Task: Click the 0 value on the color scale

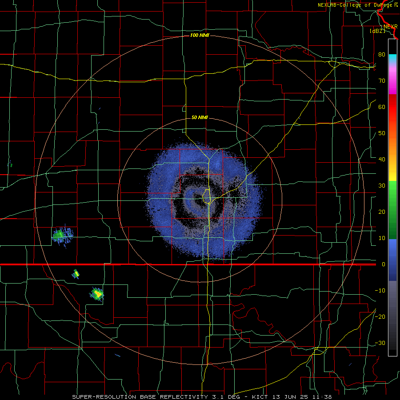Action: (383, 264)
